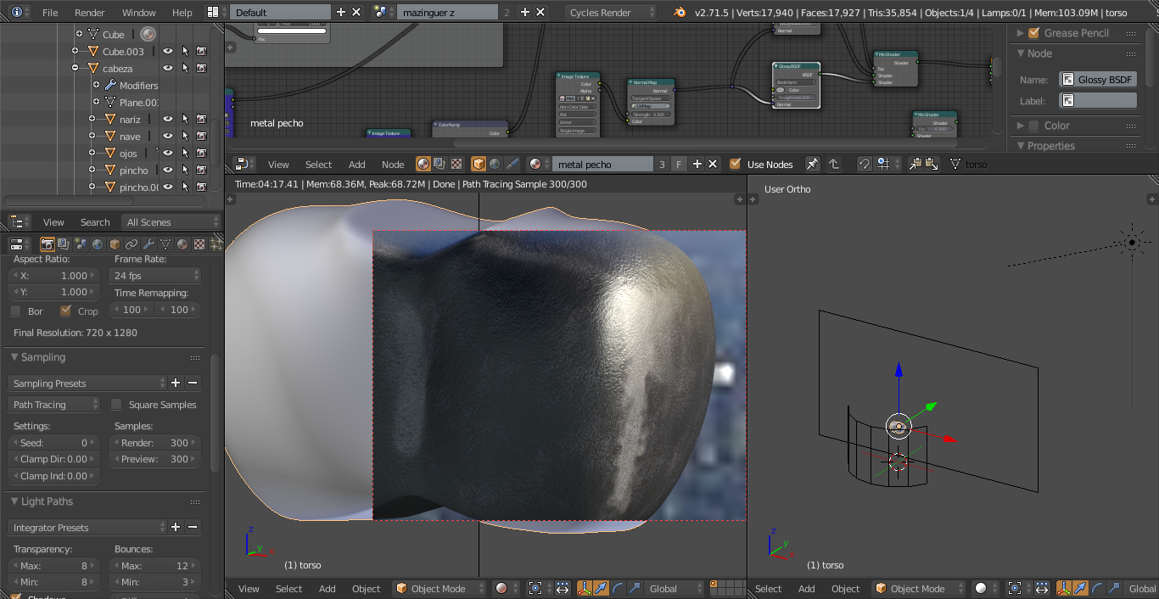This screenshot has height=599, width=1159.
Task: Open the World properties tab (globe icon)
Action: coord(98,244)
